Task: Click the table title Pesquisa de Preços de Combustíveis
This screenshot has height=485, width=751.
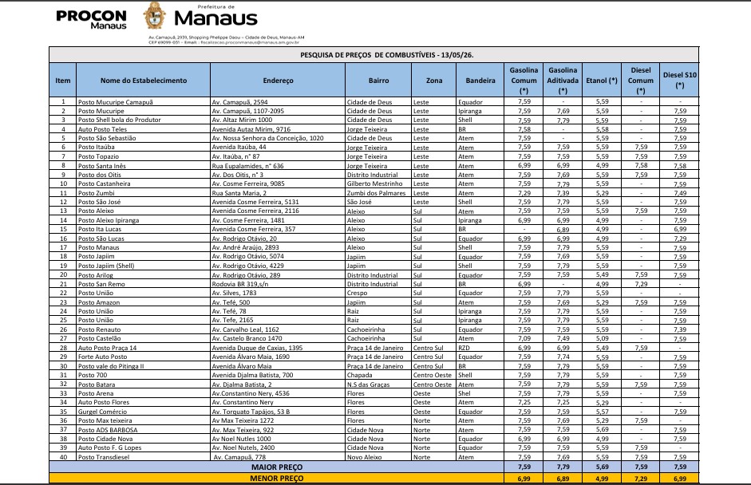Action: click(386, 55)
